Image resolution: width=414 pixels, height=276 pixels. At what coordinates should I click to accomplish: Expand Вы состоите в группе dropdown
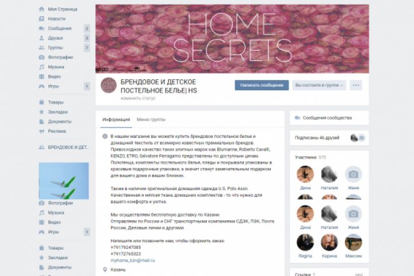point(319,85)
